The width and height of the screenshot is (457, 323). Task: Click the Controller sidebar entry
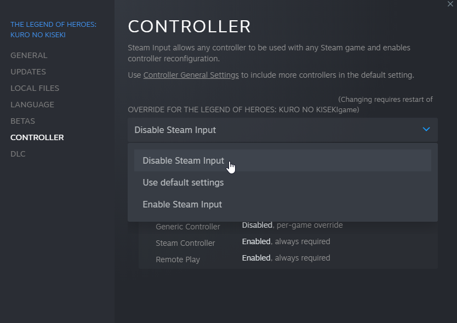(37, 137)
